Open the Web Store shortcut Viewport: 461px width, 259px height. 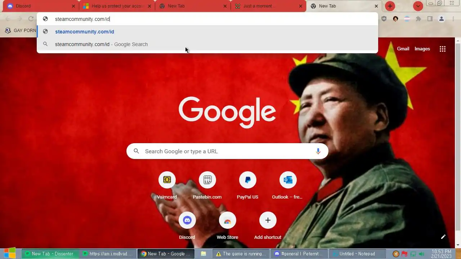(227, 226)
